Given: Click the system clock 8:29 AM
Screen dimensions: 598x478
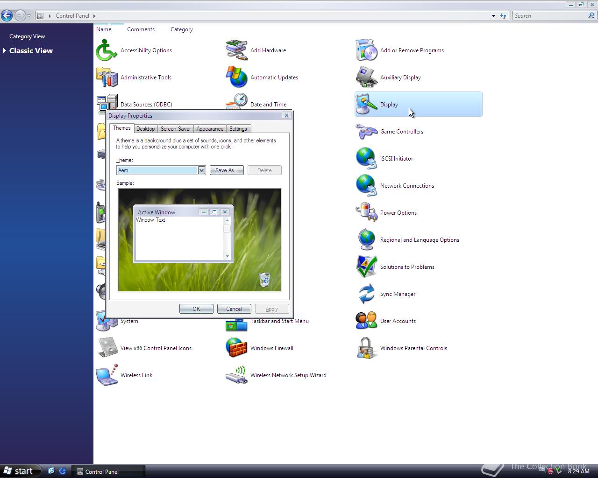Looking at the screenshot, I should [x=579, y=471].
